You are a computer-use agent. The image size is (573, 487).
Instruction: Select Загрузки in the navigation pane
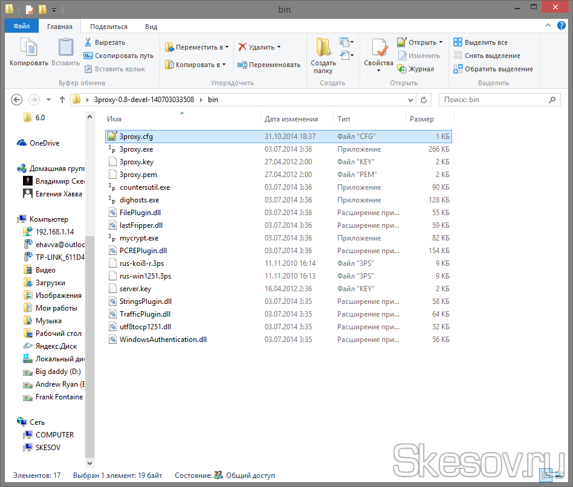point(50,283)
